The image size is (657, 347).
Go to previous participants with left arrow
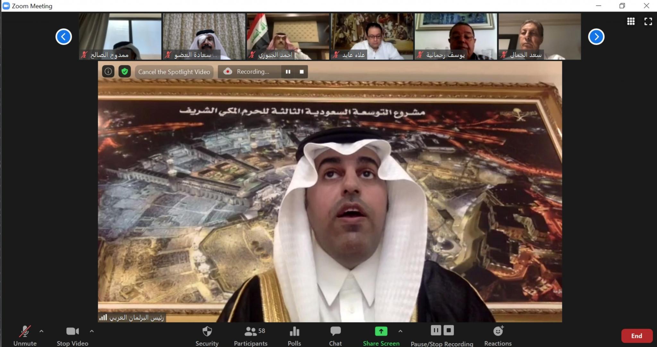[64, 37]
